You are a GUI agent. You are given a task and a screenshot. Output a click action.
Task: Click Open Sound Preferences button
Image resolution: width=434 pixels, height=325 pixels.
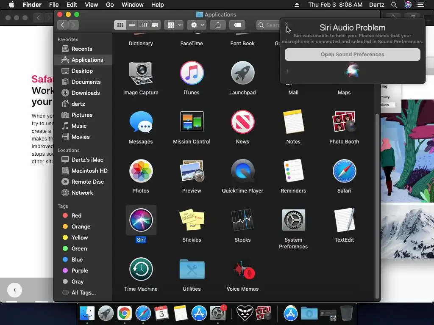coord(352,55)
